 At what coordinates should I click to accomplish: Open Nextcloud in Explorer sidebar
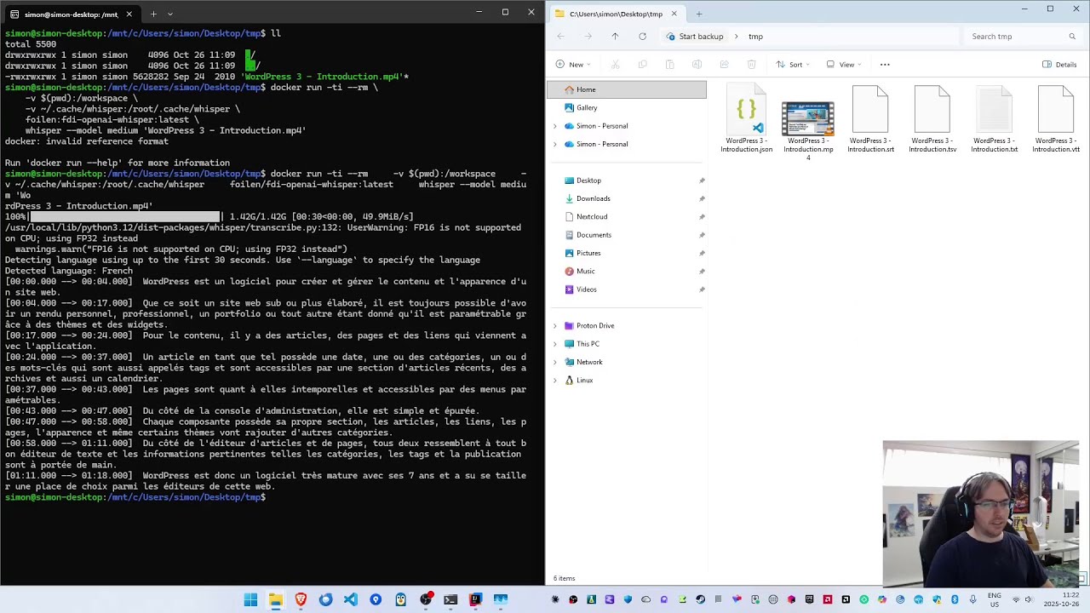pos(627,217)
